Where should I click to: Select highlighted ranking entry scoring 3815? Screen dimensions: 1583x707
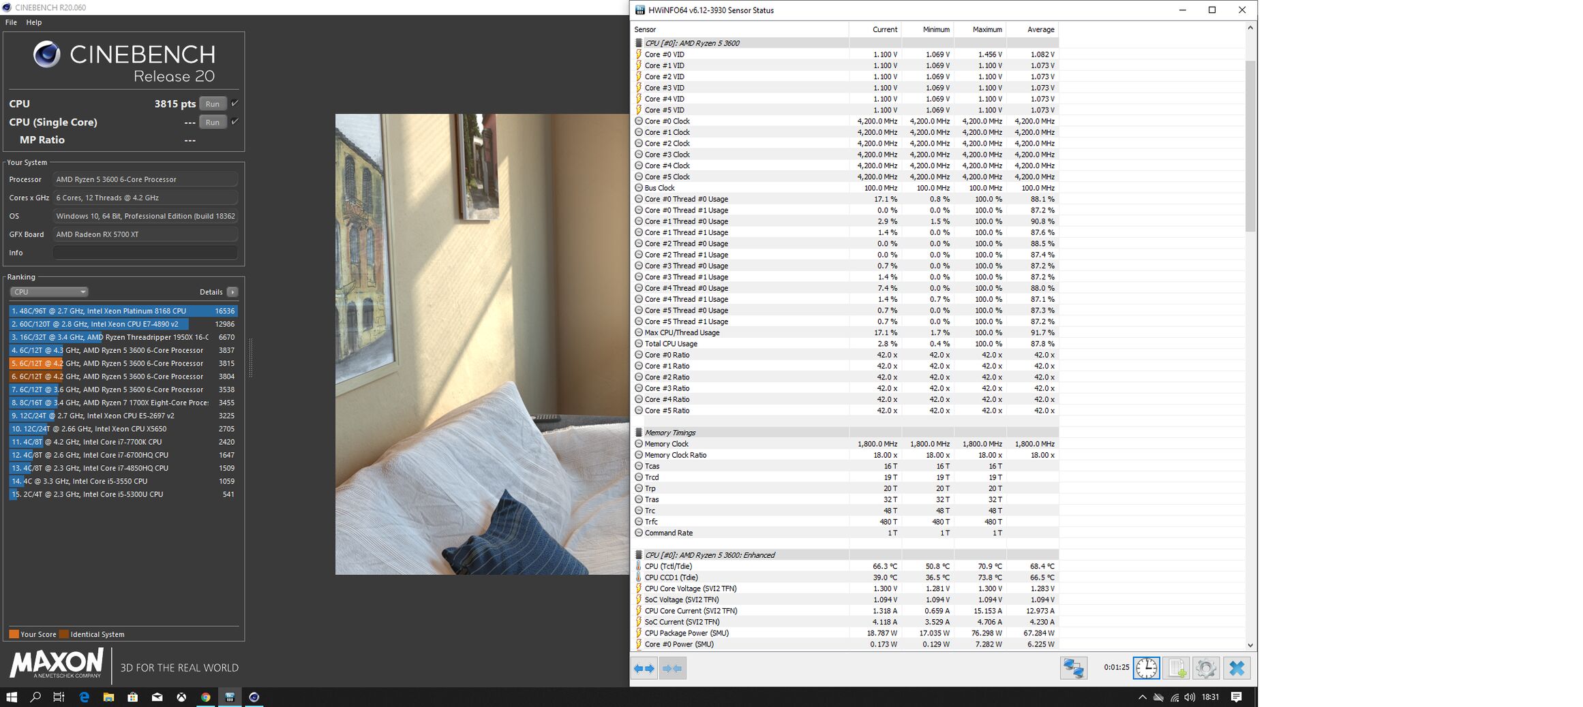pos(123,364)
